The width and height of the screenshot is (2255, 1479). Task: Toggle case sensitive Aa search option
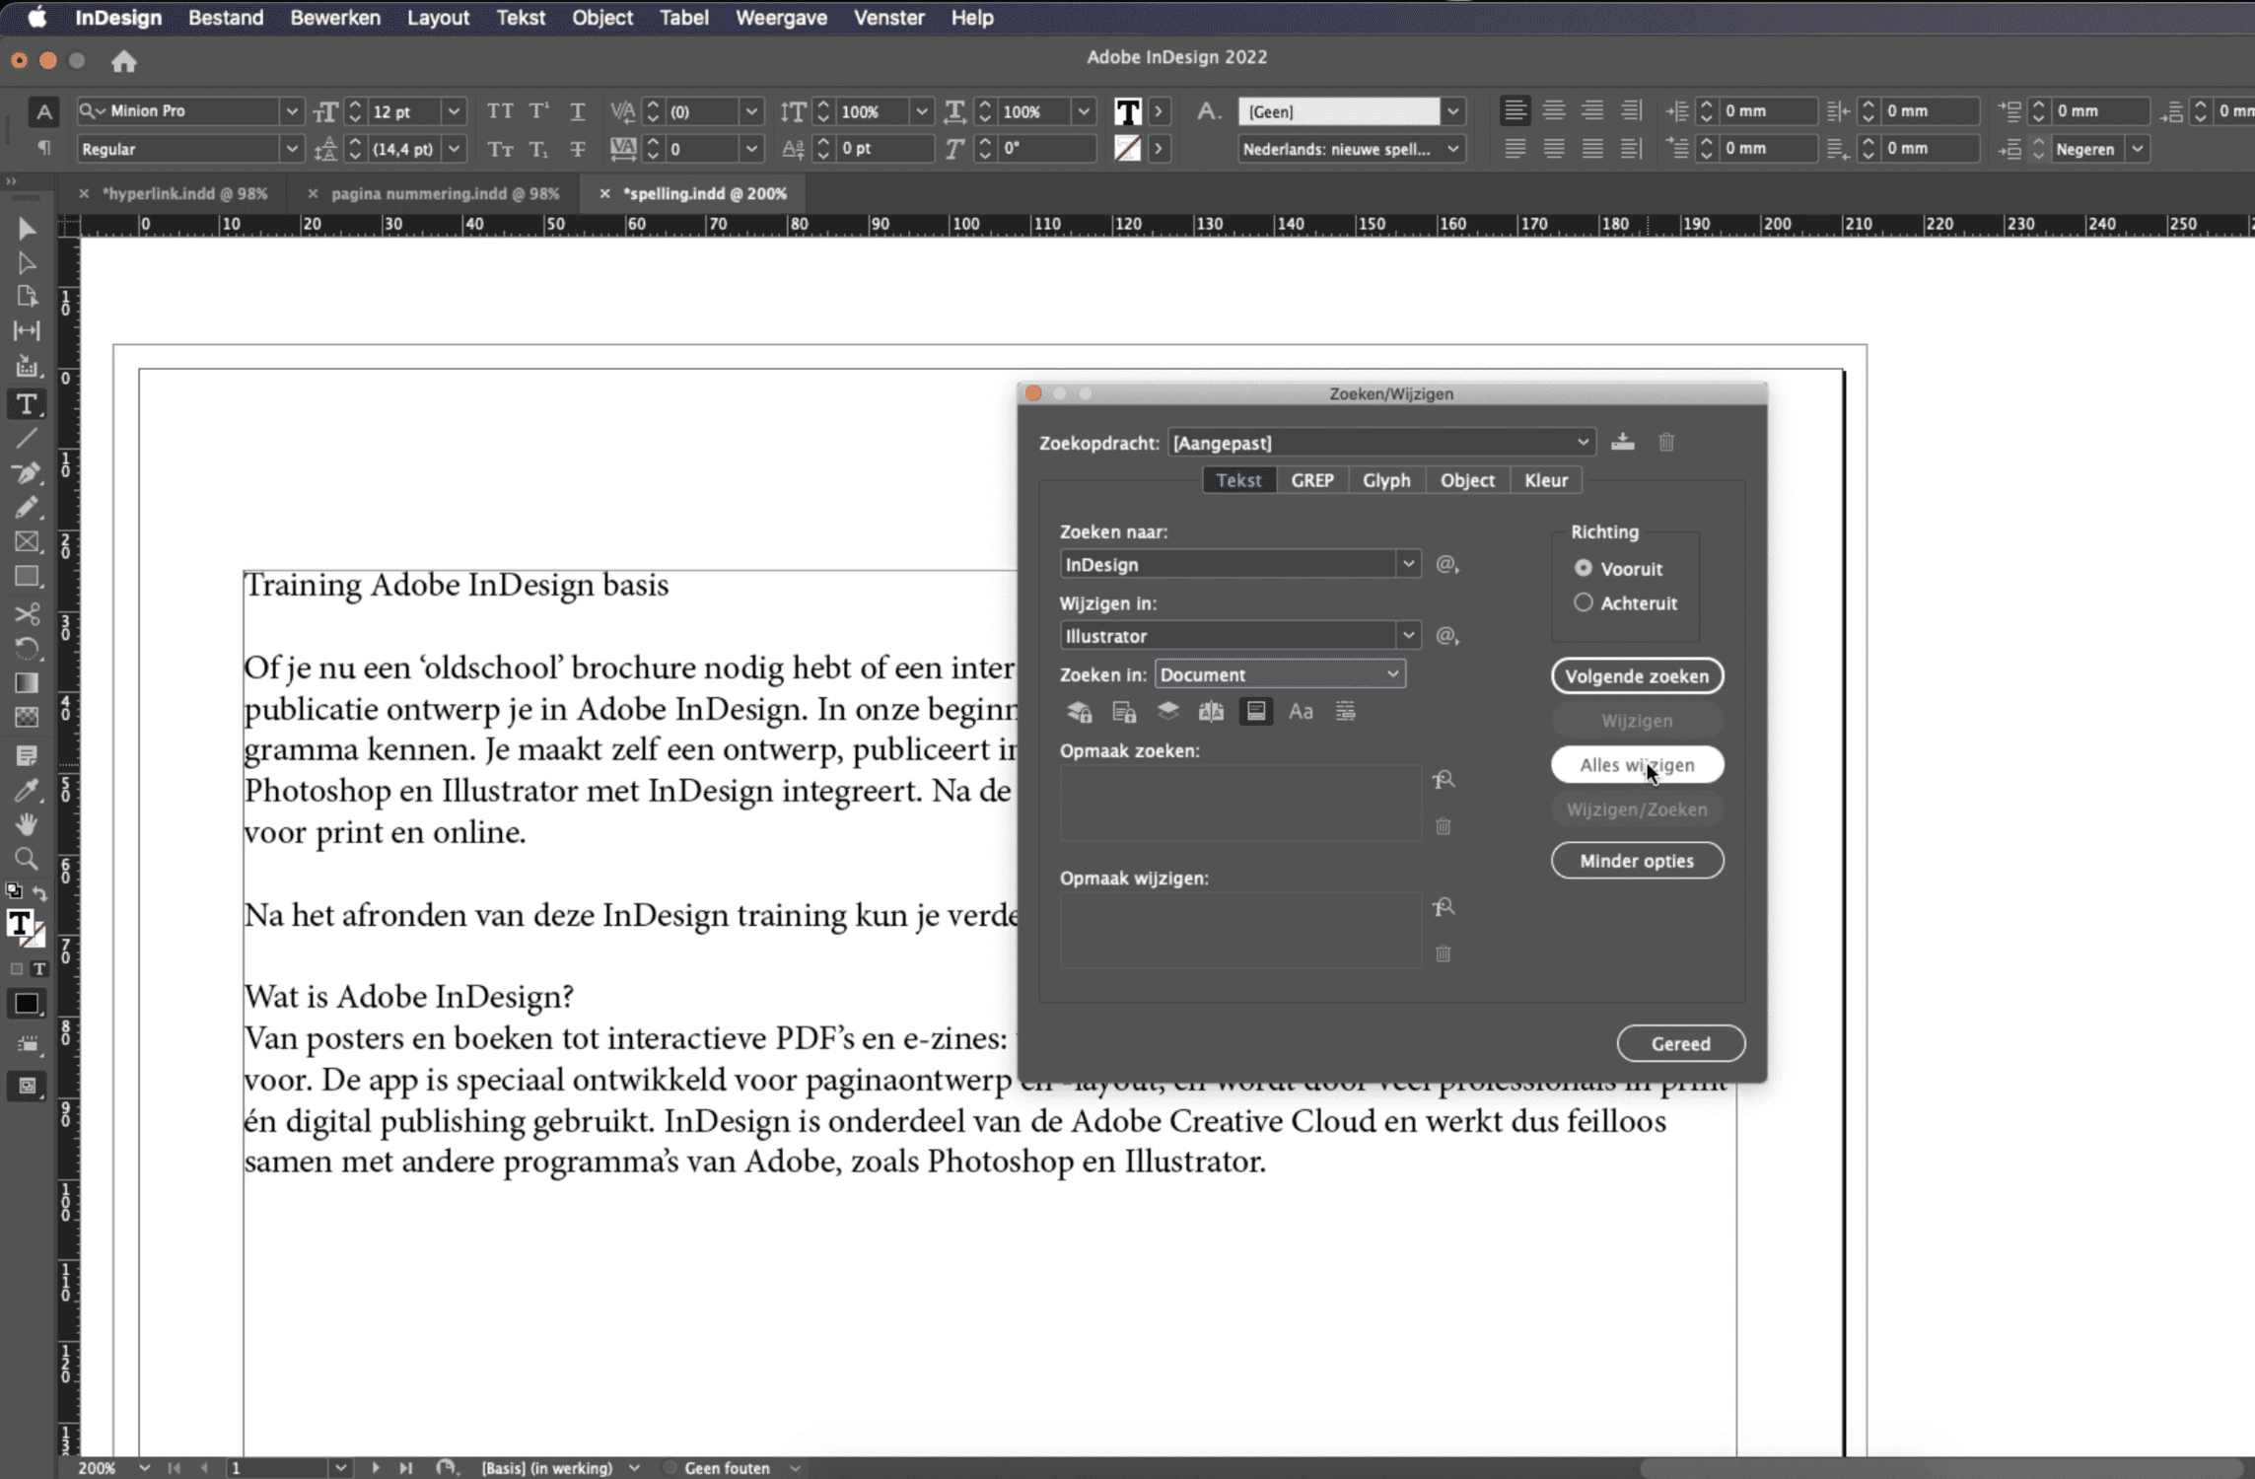pyautogui.click(x=1301, y=711)
